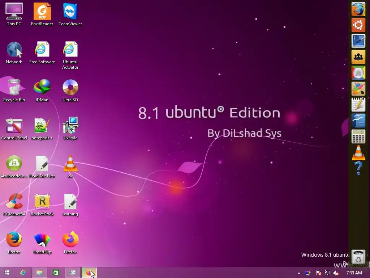This screenshot has width=370, height=278.
Task: Click the 7:33 AM clock
Action: 354,273
